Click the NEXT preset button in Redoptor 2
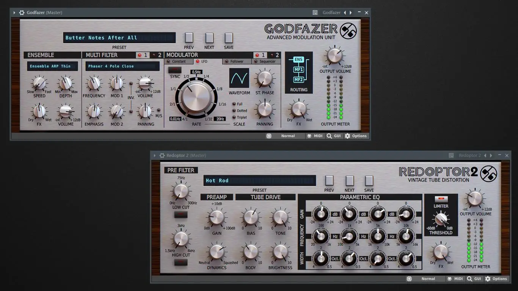 [x=350, y=180]
